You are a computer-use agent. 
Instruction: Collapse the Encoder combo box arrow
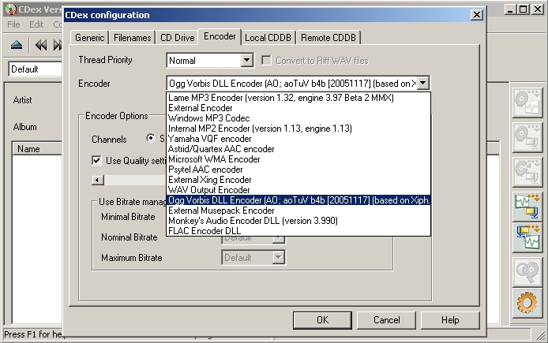coord(423,84)
